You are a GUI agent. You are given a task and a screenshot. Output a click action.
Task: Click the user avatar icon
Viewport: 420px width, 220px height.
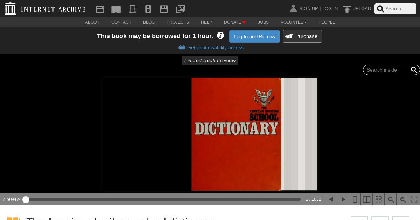click(293, 8)
